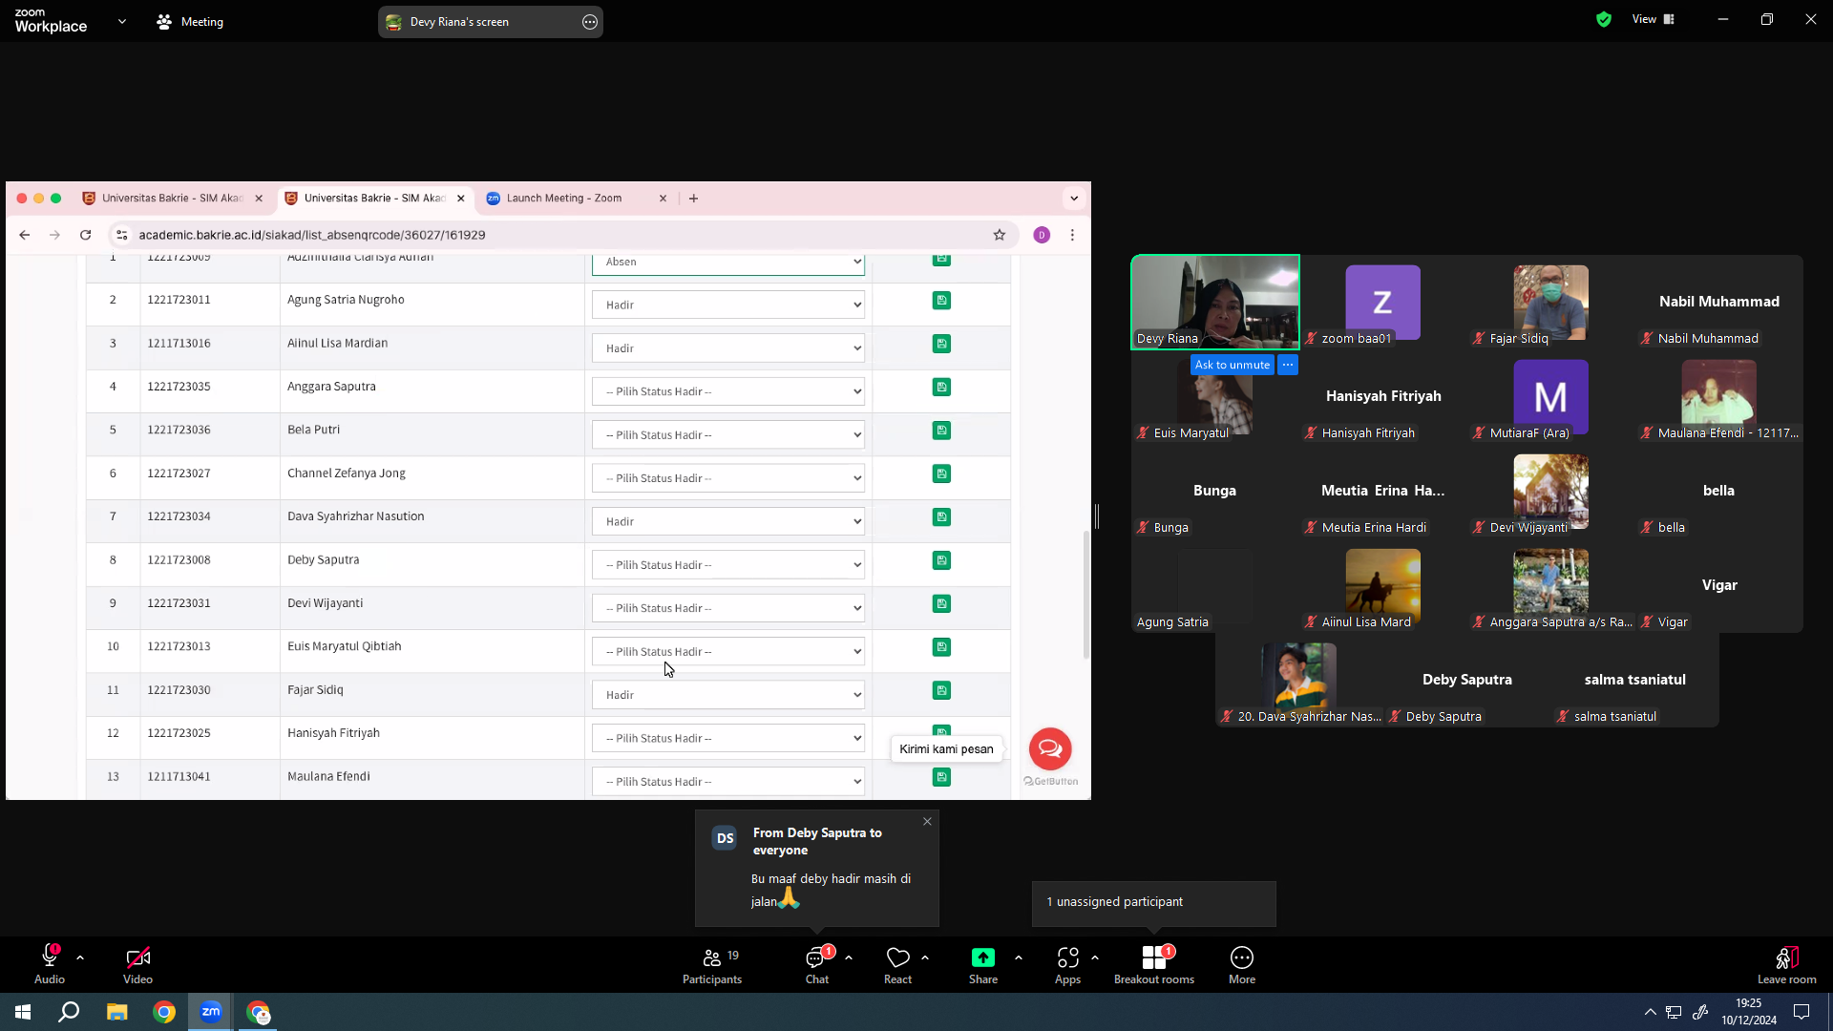The width and height of the screenshot is (1833, 1031).
Task: Open more options beside Ask to unmute
Action: [1288, 365]
